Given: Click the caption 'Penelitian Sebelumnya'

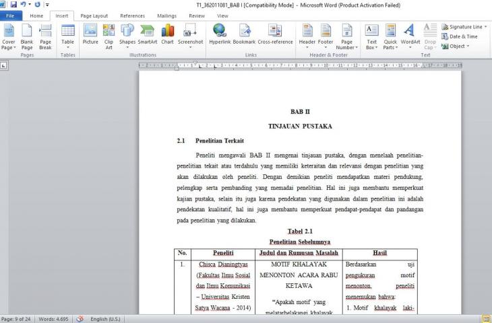Looking at the screenshot, I should click(x=300, y=242).
